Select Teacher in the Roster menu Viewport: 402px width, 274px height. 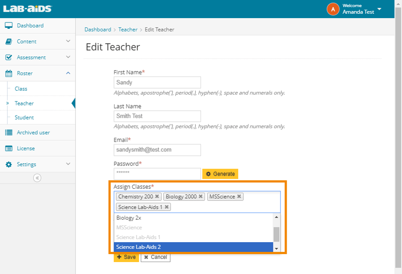(x=24, y=104)
